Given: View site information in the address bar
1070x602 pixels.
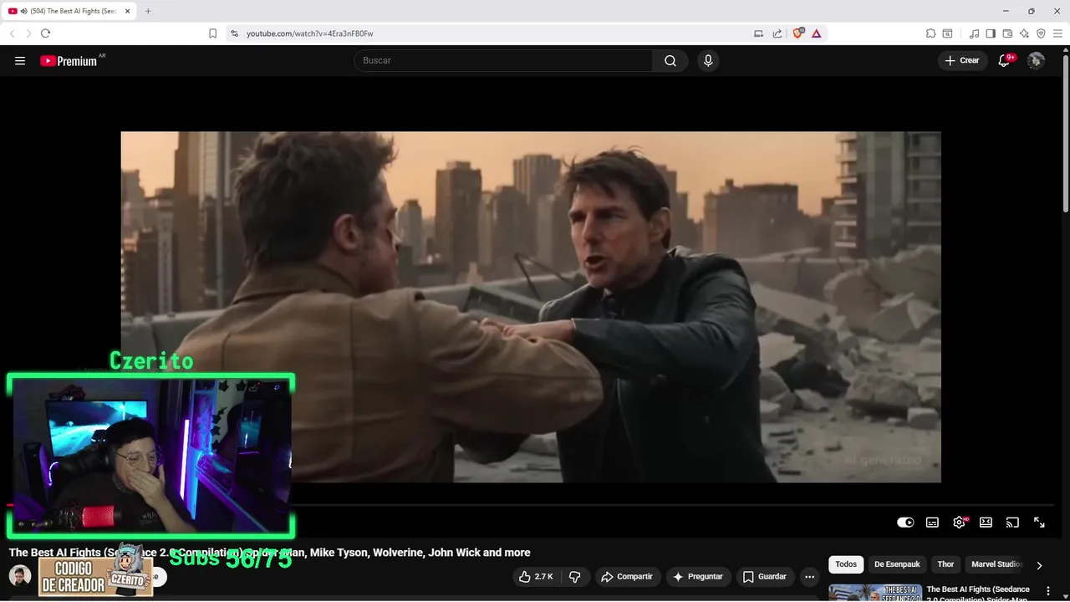Looking at the screenshot, I should click(235, 33).
